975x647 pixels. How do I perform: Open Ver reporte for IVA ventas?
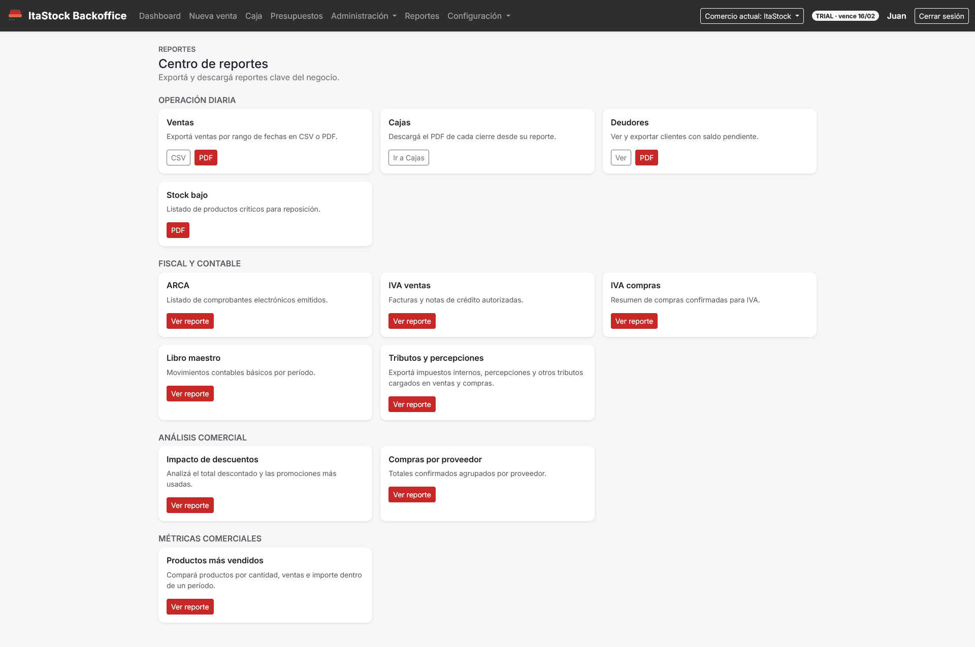pos(412,321)
